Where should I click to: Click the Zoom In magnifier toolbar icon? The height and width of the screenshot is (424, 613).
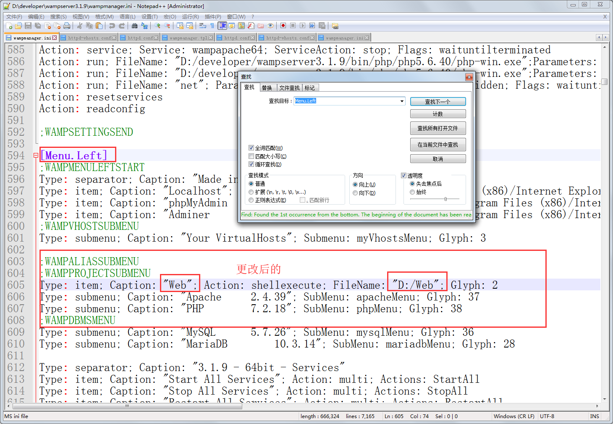point(157,26)
